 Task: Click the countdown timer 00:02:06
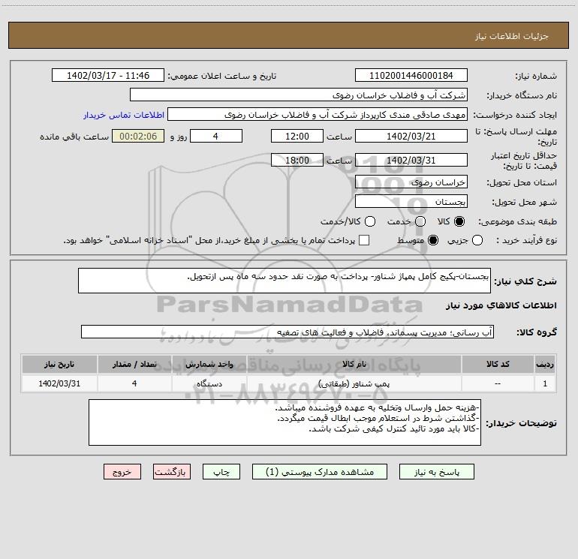point(138,136)
